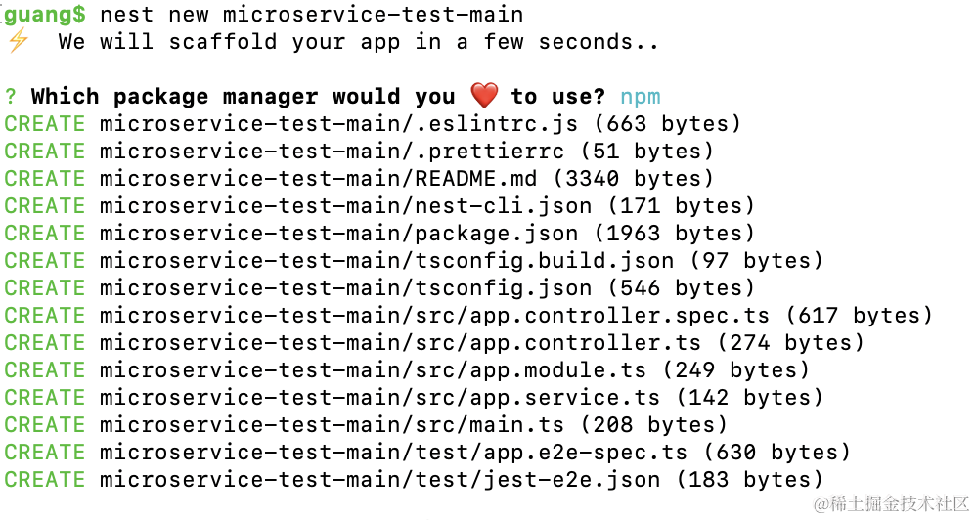
Task: Click the green question mark prompt
Action: pyautogui.click(x=10, y=97)
